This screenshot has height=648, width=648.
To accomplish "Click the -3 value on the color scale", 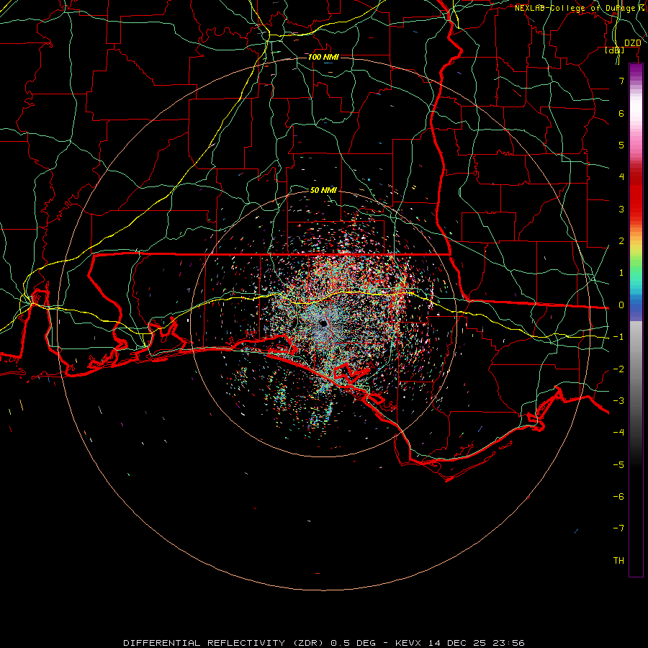I will click(618, 401).
